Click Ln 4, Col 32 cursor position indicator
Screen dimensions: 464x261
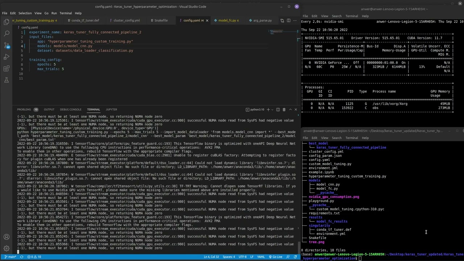211,257
